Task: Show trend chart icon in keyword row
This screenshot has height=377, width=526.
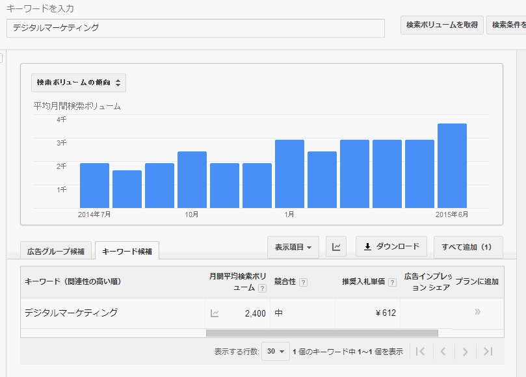Action: [215, 313]
